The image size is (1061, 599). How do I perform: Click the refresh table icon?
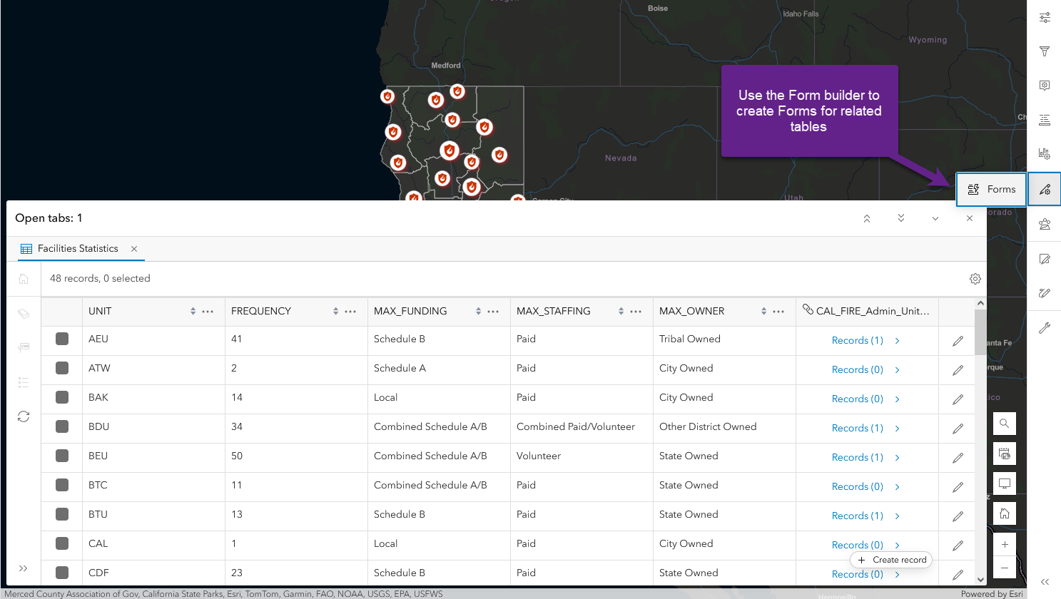[24, 416]
